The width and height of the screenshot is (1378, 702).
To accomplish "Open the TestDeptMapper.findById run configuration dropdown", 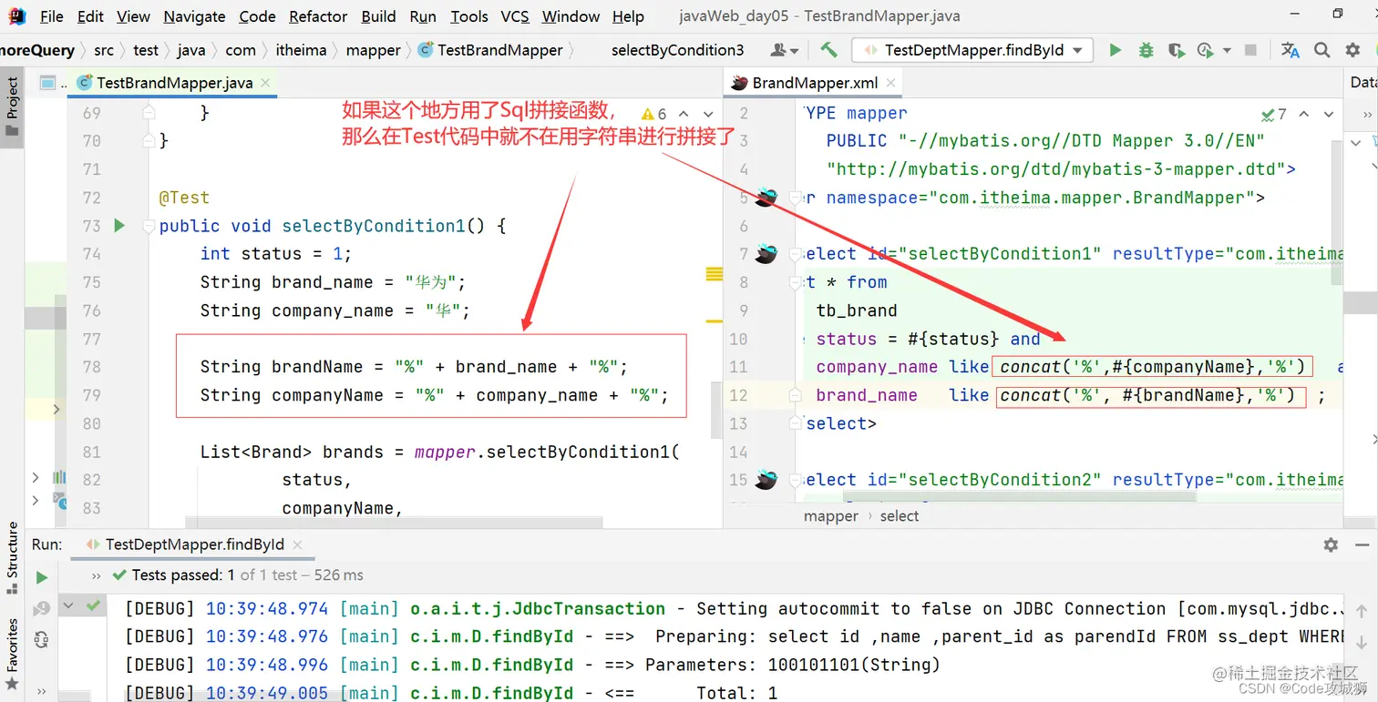I will (x=972, y=50).
